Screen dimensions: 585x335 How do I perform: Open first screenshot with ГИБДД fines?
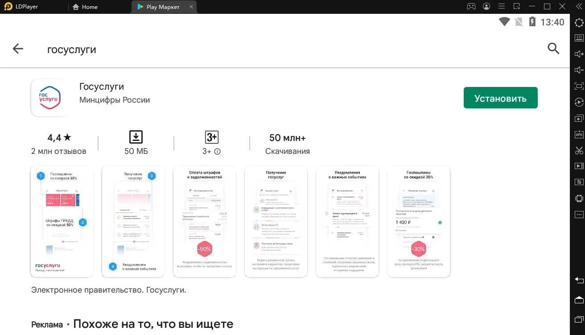tap(62, 222)
